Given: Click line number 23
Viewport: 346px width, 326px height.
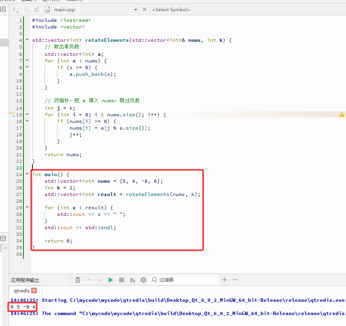Looking at the screenshot, I should (19, 168).
